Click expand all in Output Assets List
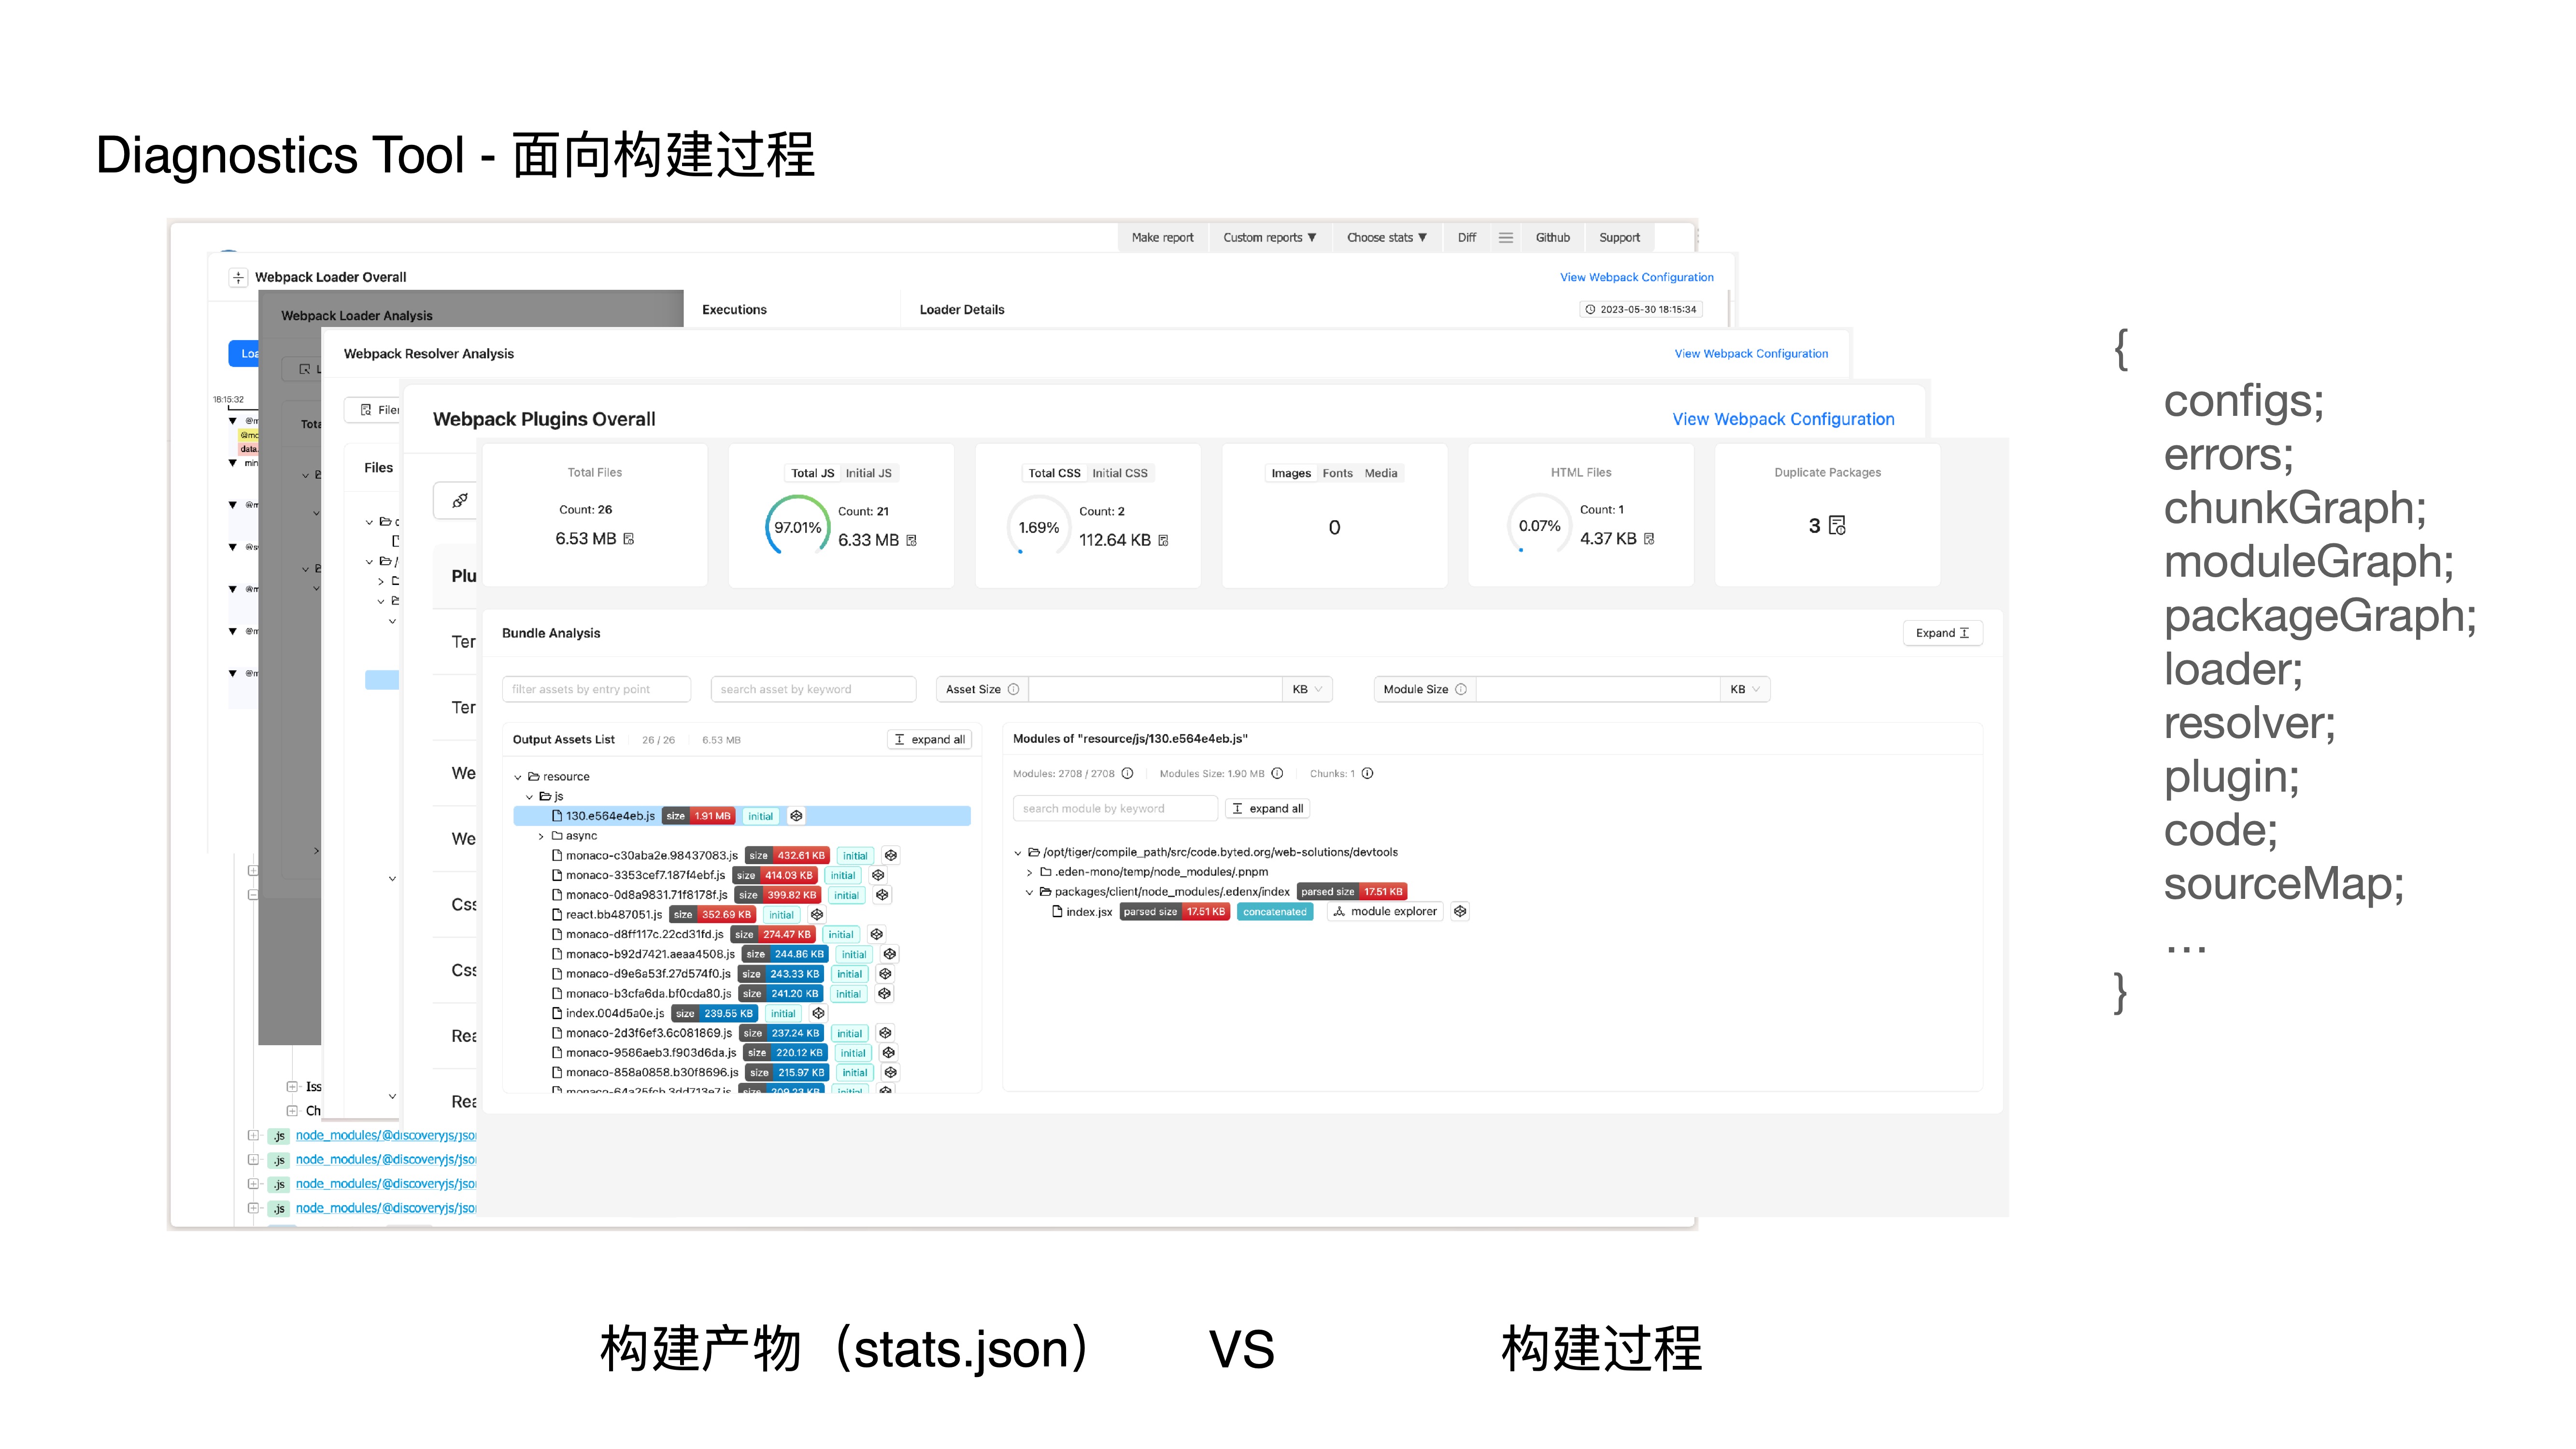This screenshot has height=1449, width=2576. click(929, 740)
